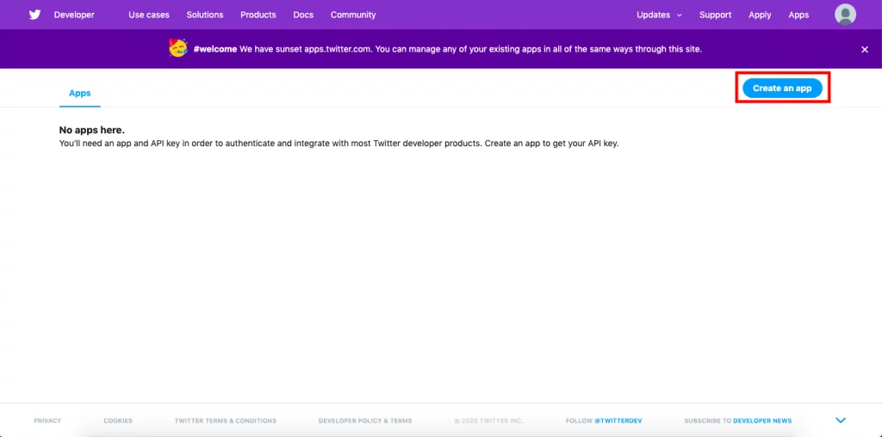Follow the @TwitterDev link
The width and height of the screenshot is (882, 437).
pos(618,421)
